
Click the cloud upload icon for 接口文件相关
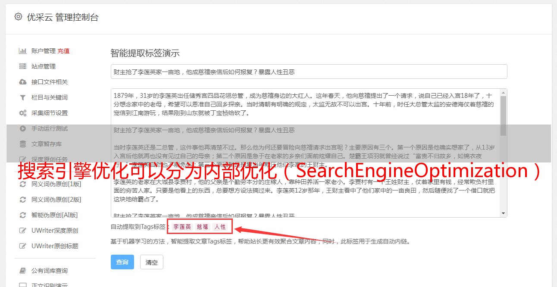(23, 82)
